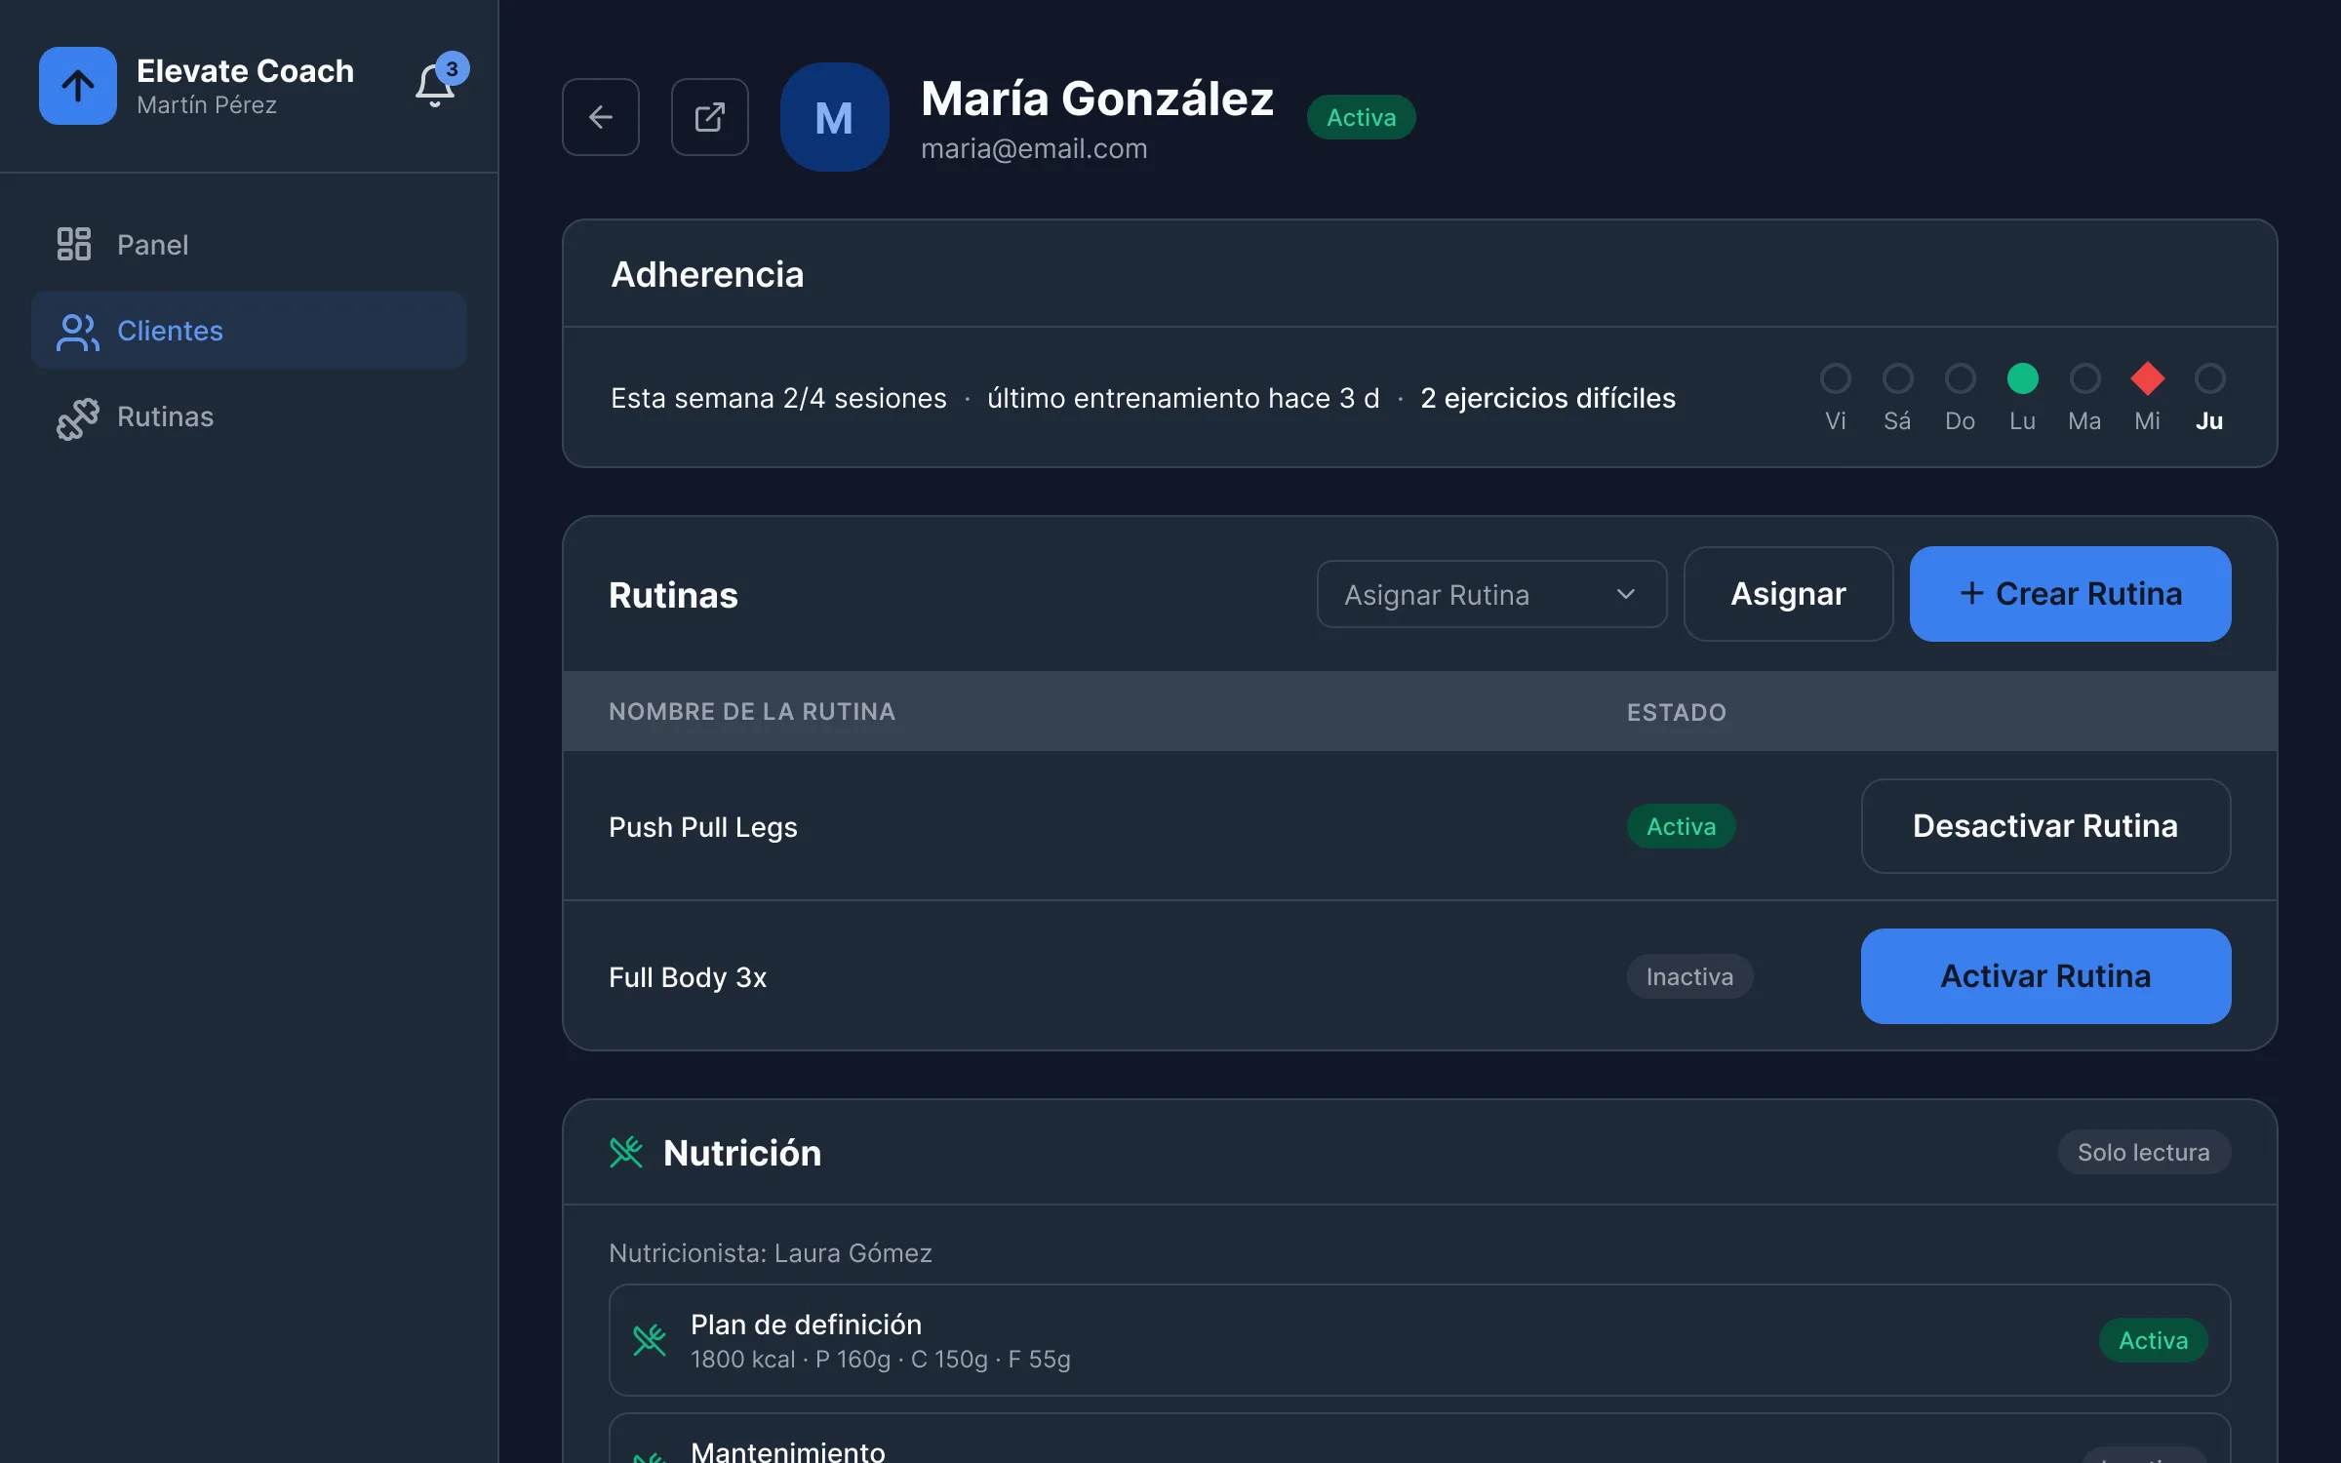
Task: Click 'Nutricionista: Laura Gómez' text
Action: [771, 1252]
